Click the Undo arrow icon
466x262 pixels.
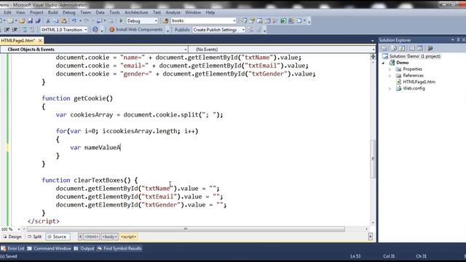[74, 21]
